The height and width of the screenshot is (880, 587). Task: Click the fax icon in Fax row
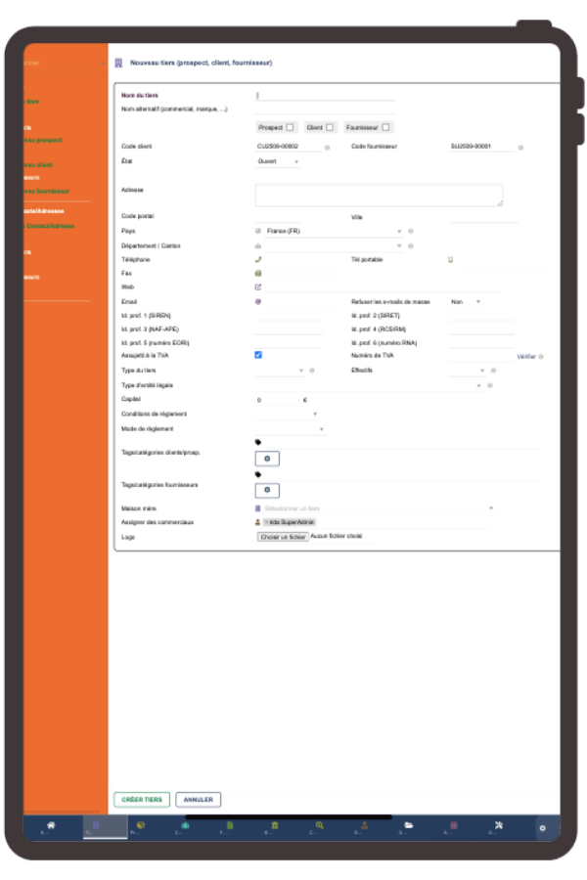pos(258,274)
